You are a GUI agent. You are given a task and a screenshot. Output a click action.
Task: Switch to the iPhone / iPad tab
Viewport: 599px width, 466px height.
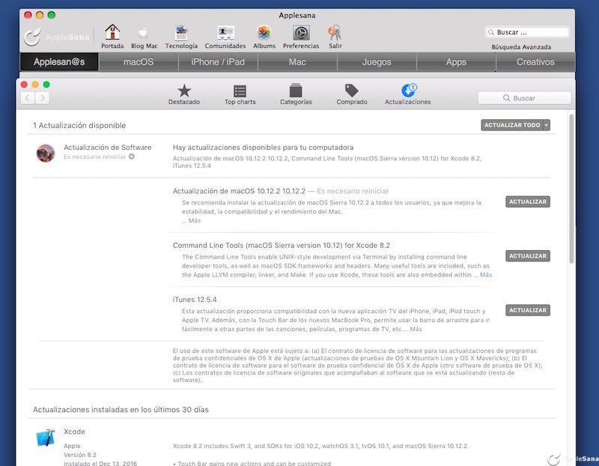(x=218, y=62)
